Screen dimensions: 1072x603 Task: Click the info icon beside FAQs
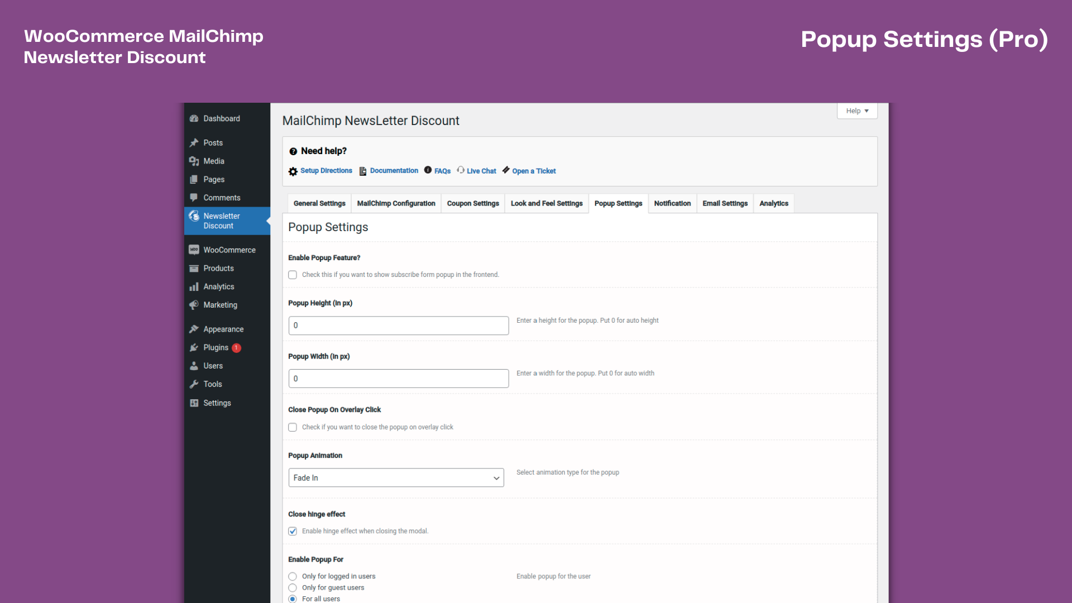click(x=428, y=170)
